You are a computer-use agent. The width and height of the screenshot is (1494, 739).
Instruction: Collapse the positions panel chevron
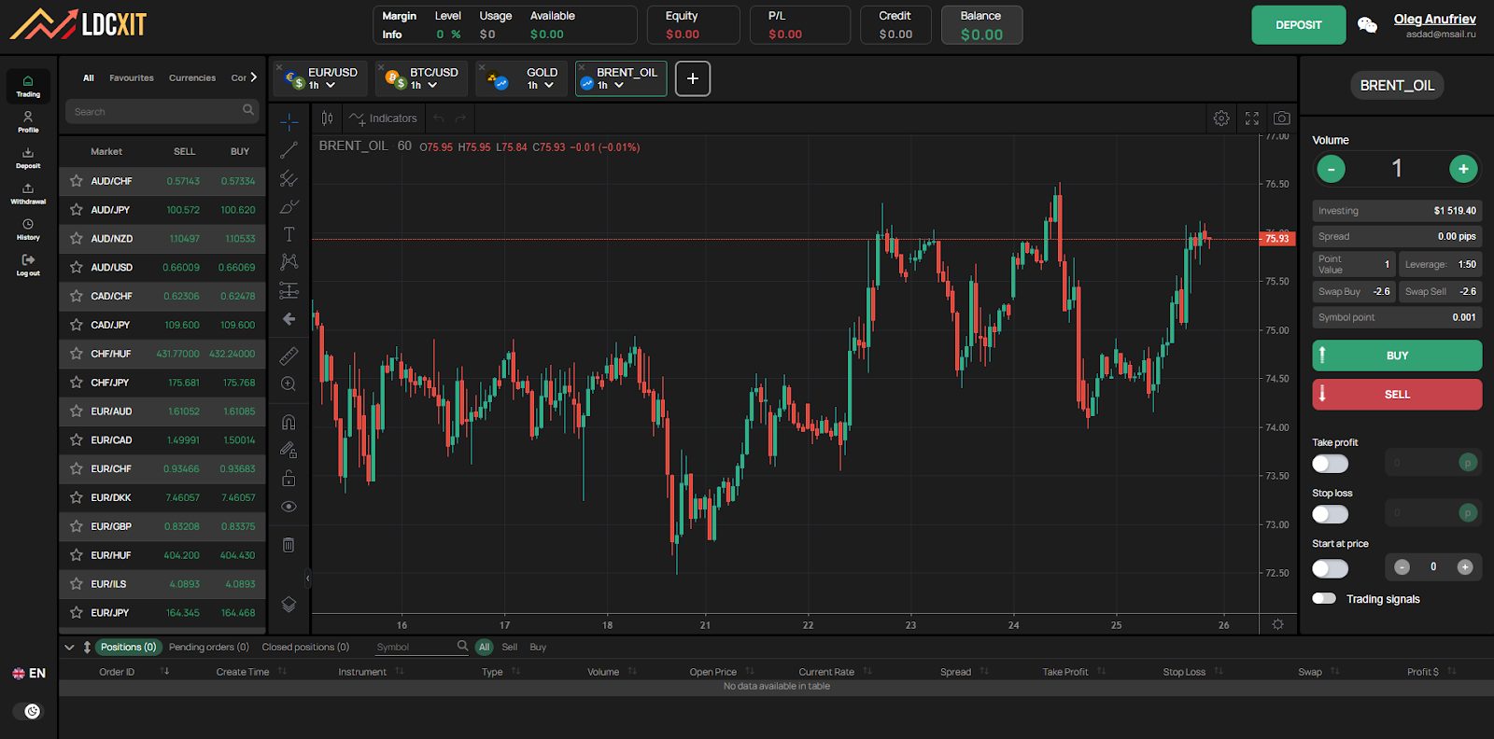click(x=69, y=647)
